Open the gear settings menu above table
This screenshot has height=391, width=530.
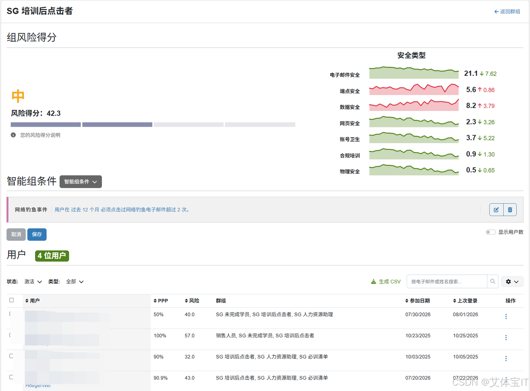point(512,281)
